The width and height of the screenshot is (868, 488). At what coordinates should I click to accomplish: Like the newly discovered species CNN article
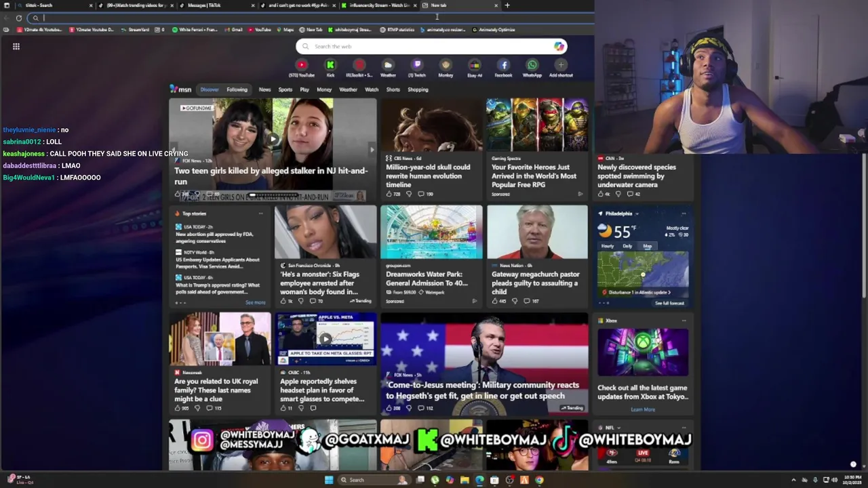601,194
